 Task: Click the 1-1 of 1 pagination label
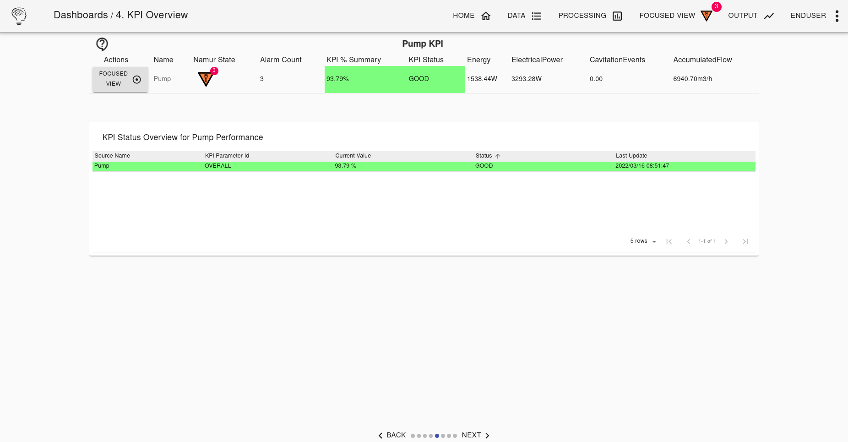[x=707, y=241]
